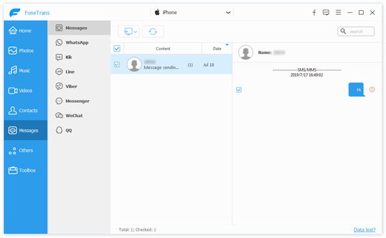
Task: Click the search input field
Action: 356,32
